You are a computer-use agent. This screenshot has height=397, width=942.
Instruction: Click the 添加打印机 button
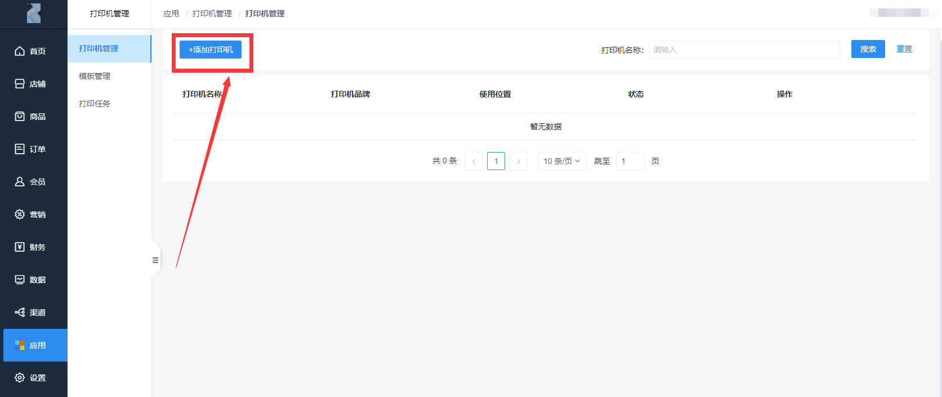[x=211, y=50]
